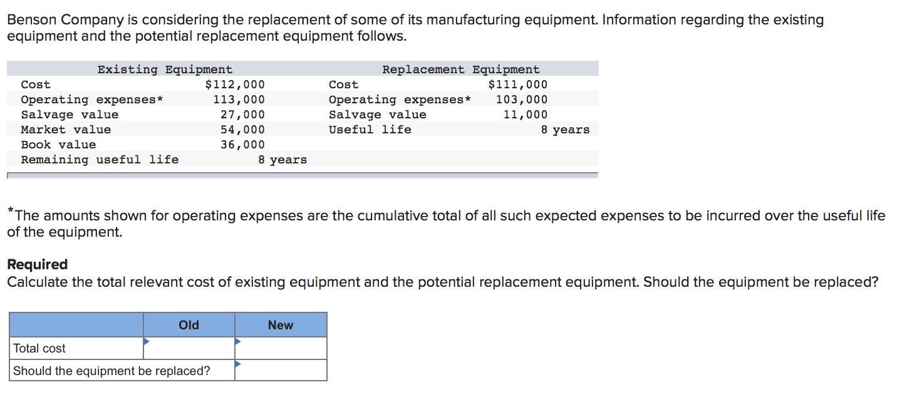Click the 'New' column header
Viewport: 917px width, 412px height.
pyautogui.click(x=281, y=325)
